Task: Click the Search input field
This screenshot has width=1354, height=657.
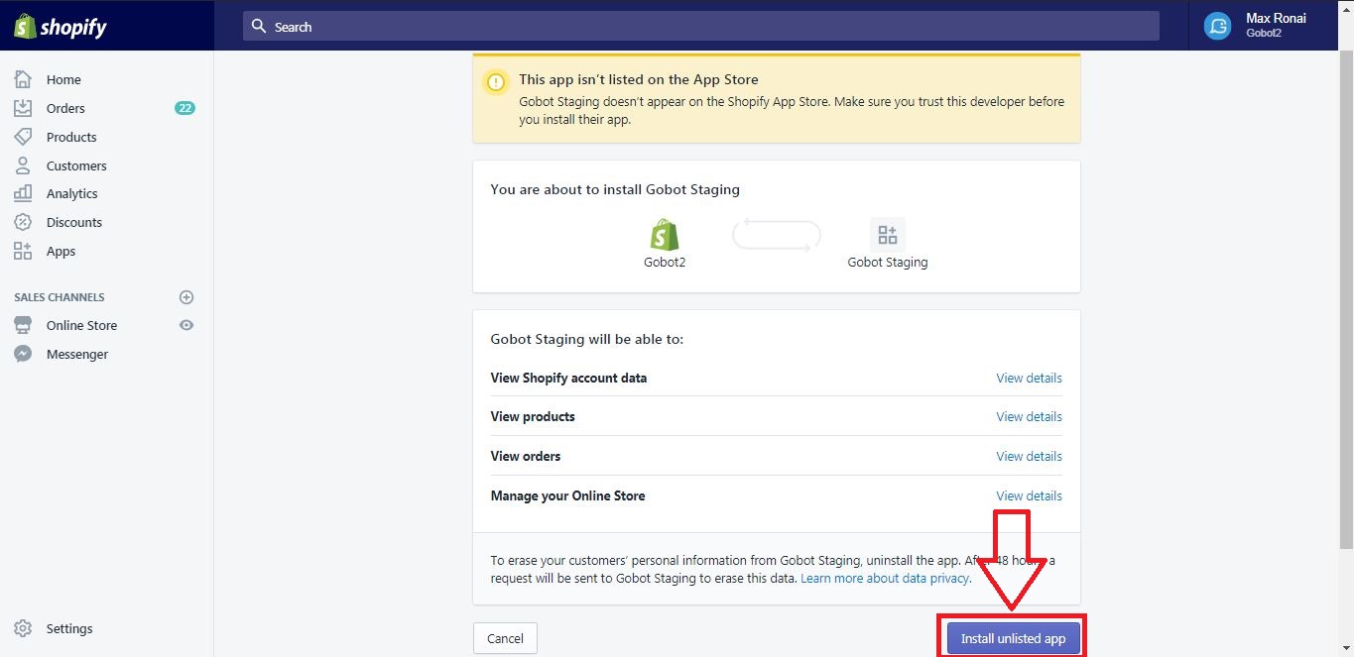Action: 700,26
